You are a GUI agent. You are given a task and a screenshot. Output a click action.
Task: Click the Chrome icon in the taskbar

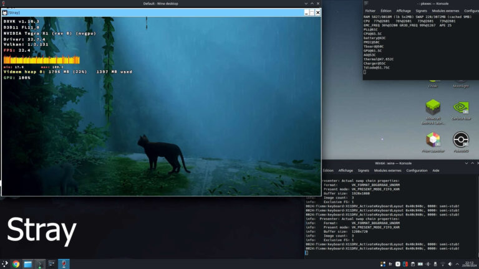click(16, 264)
